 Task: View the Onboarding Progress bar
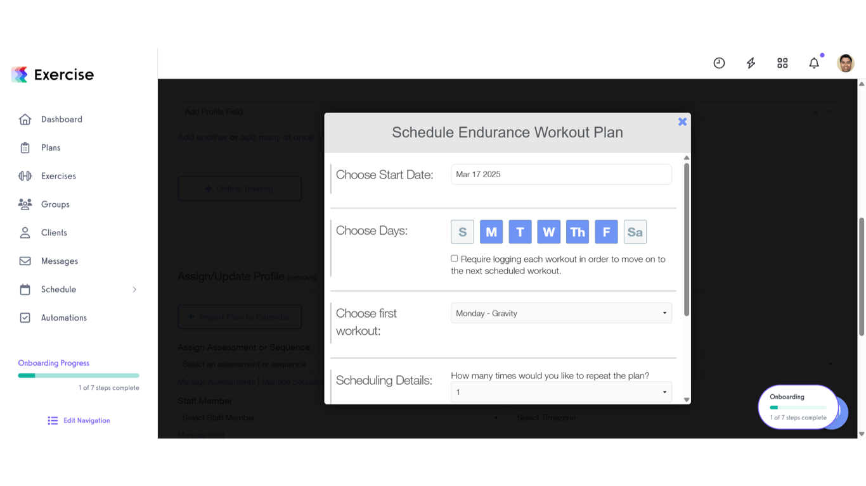pos(78,375)
